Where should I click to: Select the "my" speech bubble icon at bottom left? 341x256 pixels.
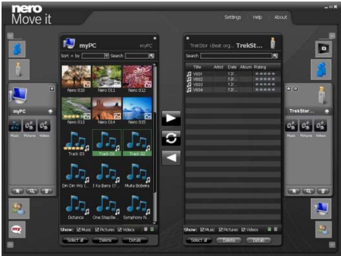[x=17, y=230]
